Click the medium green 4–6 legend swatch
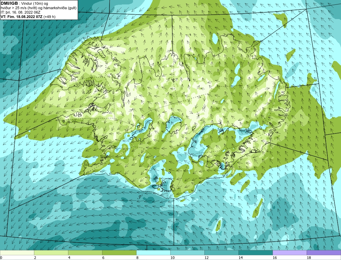The width and height of the screenshot is (341, 260). coord(85,253)
